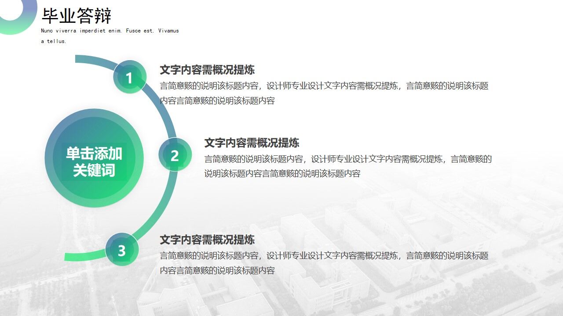Click the second 文字内容需概况提炼 heading
Viewport: 563px width, 316px height.
pyautogui.click(x=252, y=142)
